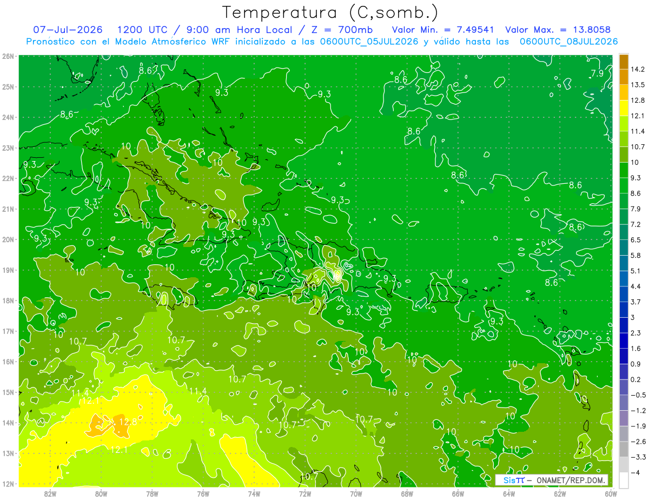Click longitude axis label '60W'
The width and height of the screenshot is (649, 501).
click(x=611, y=493)
